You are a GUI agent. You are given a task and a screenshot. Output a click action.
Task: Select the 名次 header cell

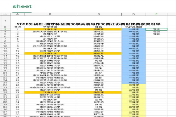pos(18,27)
